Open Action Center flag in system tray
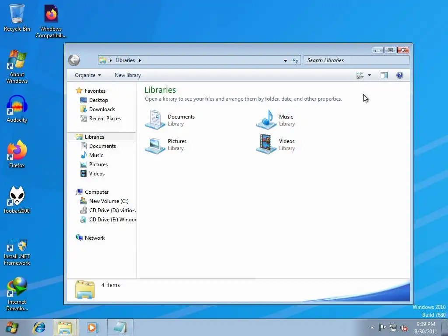Viewport: 448px width, 336px height. coord(382,328)
